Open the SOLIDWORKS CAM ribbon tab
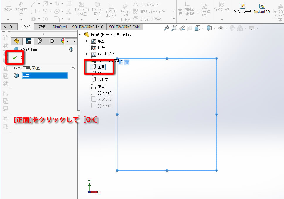The image size is (284, 199). coord(124,27)
